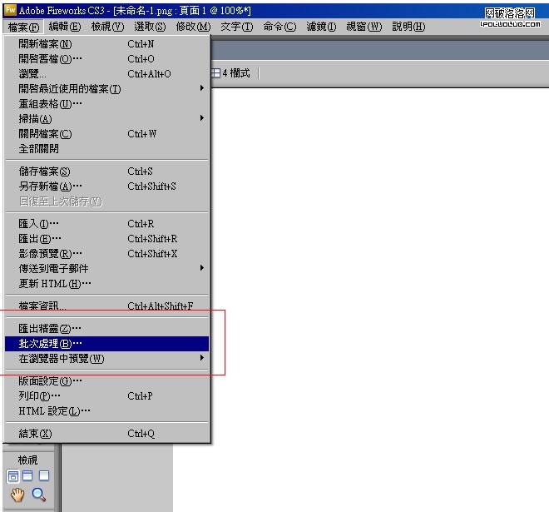This screenshot has width=549, height=512.
Task: Select 另存新檔 menu item
Action: [51, 186]
